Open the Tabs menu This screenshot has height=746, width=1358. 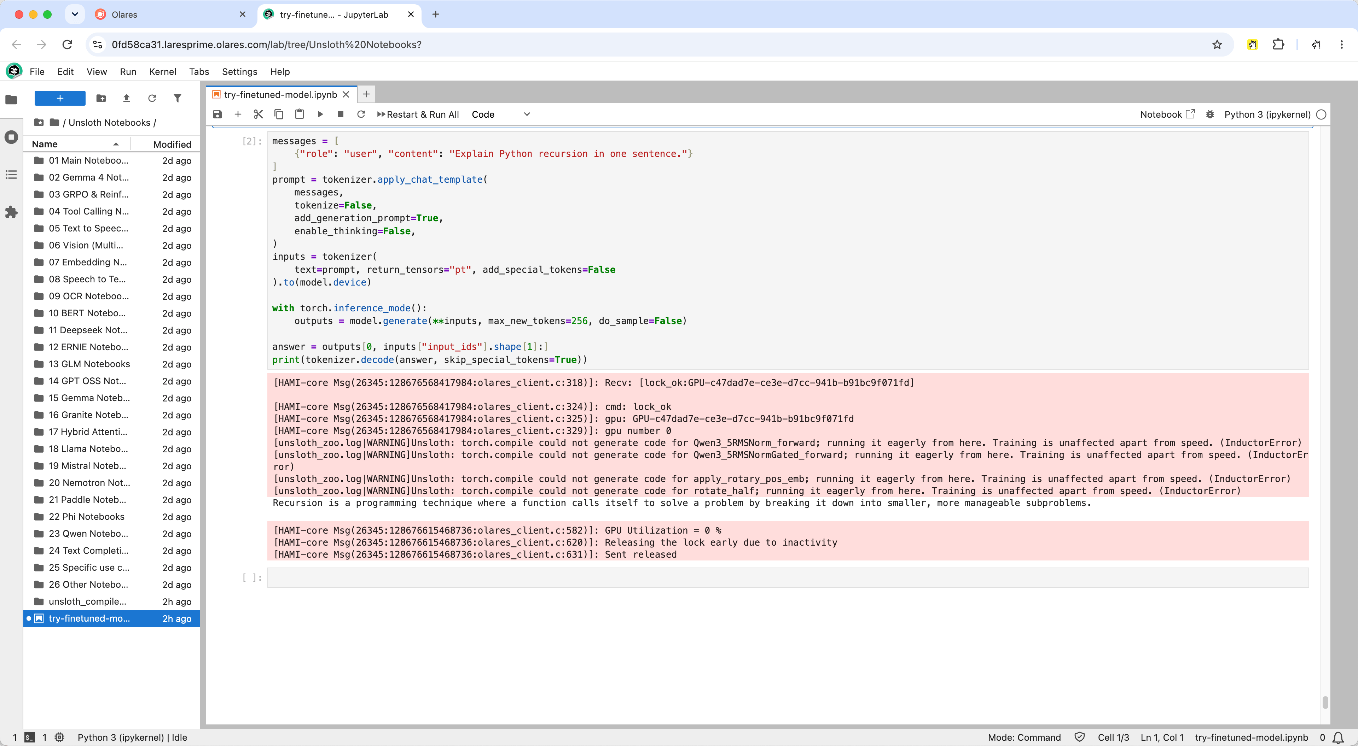pos(199,72)
